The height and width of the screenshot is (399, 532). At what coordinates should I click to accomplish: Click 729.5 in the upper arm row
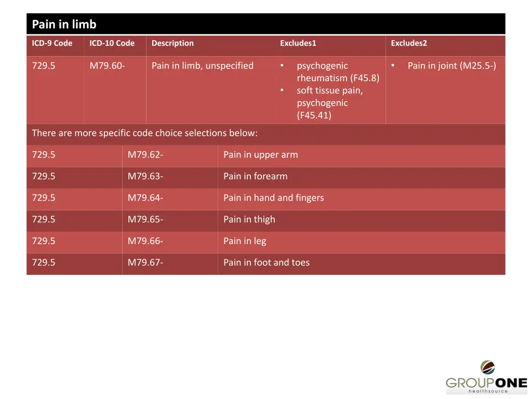(44, 155)
